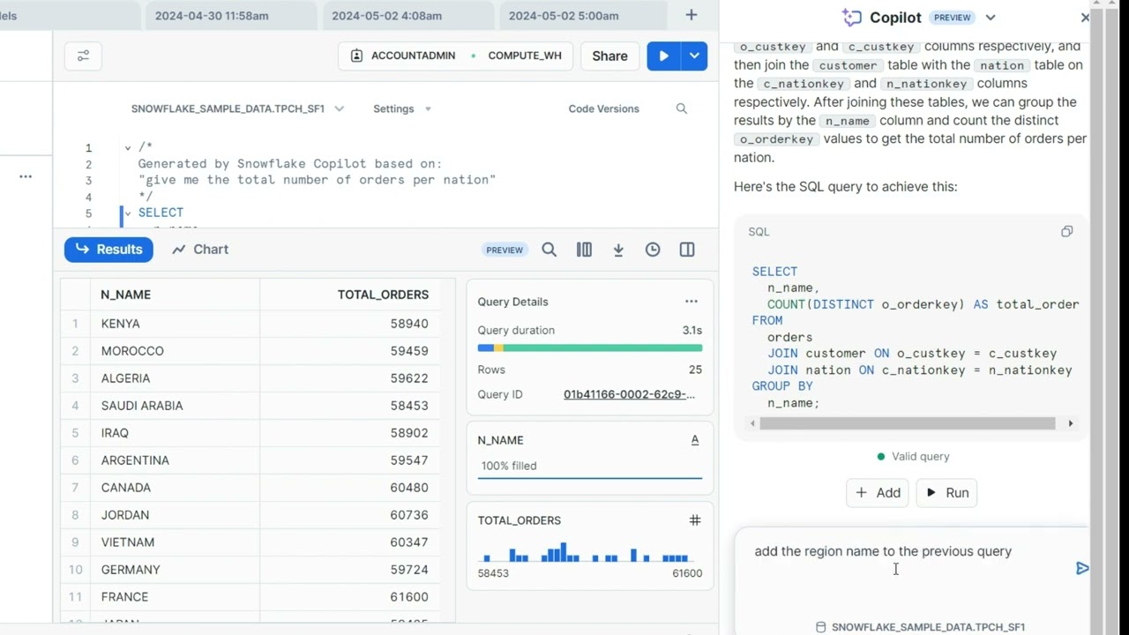The image size is (1129, 635).
Task: Click the Copilot panel vertical scrollbar
Action: click(1097, 317)
